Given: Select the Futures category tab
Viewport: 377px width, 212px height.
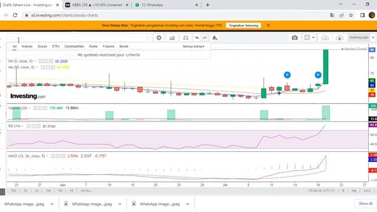Looking at the screenshot, I should [x=108, y=47].
